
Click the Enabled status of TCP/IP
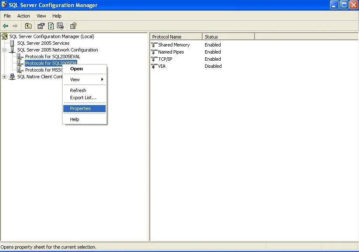[x=213, y=59]
